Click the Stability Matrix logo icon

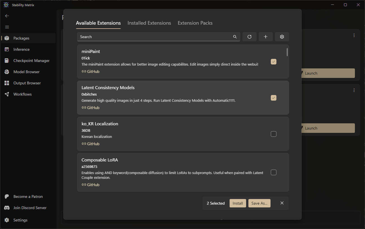click(x=6, y=5)
